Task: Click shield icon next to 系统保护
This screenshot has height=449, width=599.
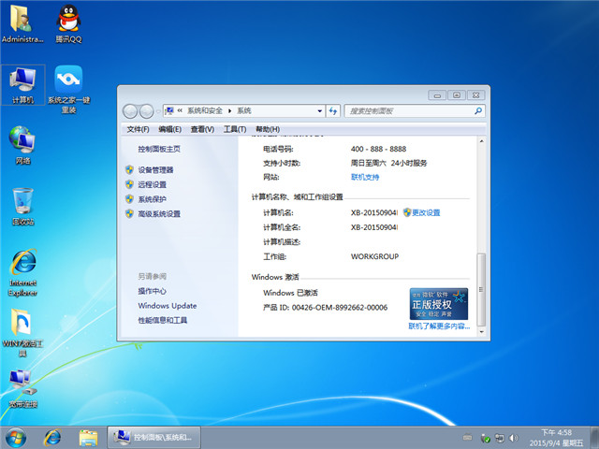Action: pyautogui.click(x=129, y=199)
